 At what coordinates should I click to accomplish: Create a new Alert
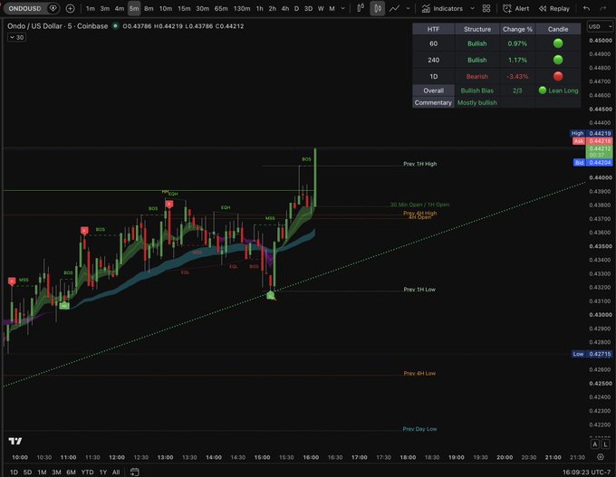(515, 8)
